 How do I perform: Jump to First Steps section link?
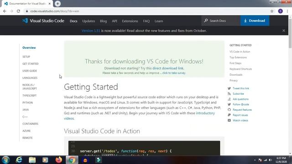[x=235, y=63]
